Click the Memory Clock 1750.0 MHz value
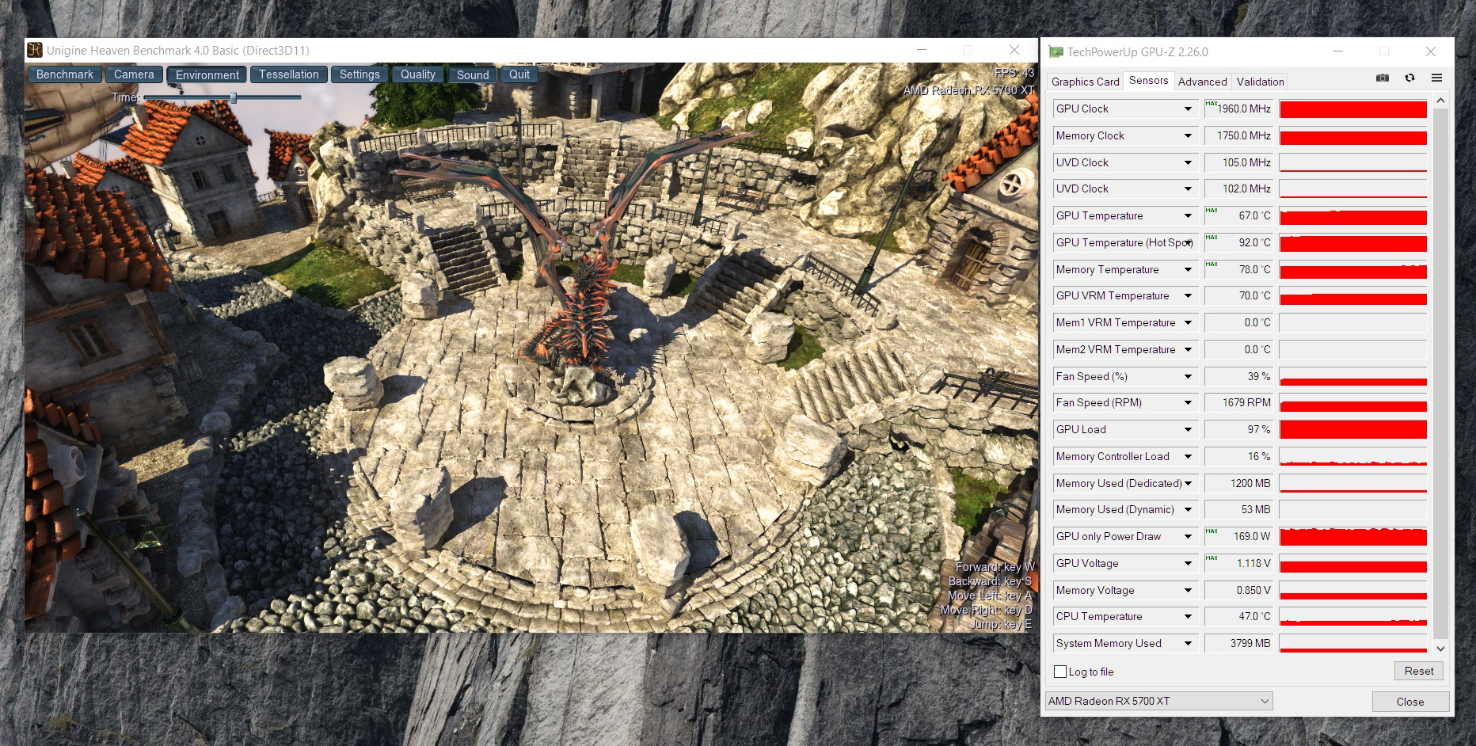This screenshot has height=746, width=1476. point(1238,136)
